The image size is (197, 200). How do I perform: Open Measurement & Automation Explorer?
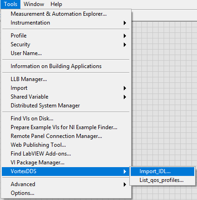click(x=66, y=14)
